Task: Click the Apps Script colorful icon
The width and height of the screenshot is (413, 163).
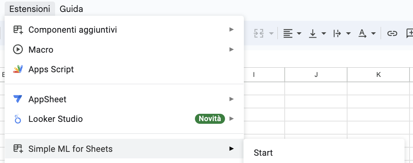Action: [x=18, y=69]
